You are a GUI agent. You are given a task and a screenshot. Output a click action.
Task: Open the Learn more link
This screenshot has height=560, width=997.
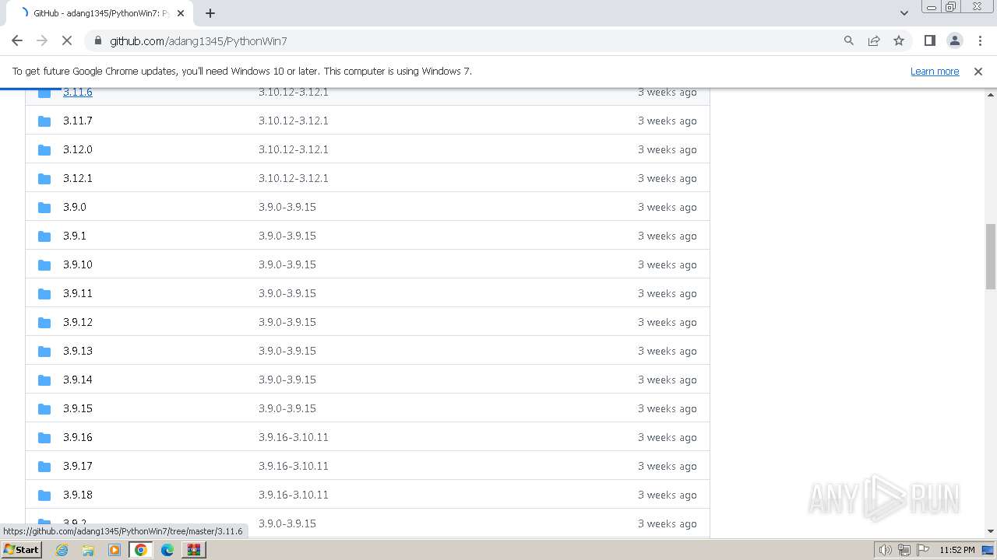coord(935,71)
